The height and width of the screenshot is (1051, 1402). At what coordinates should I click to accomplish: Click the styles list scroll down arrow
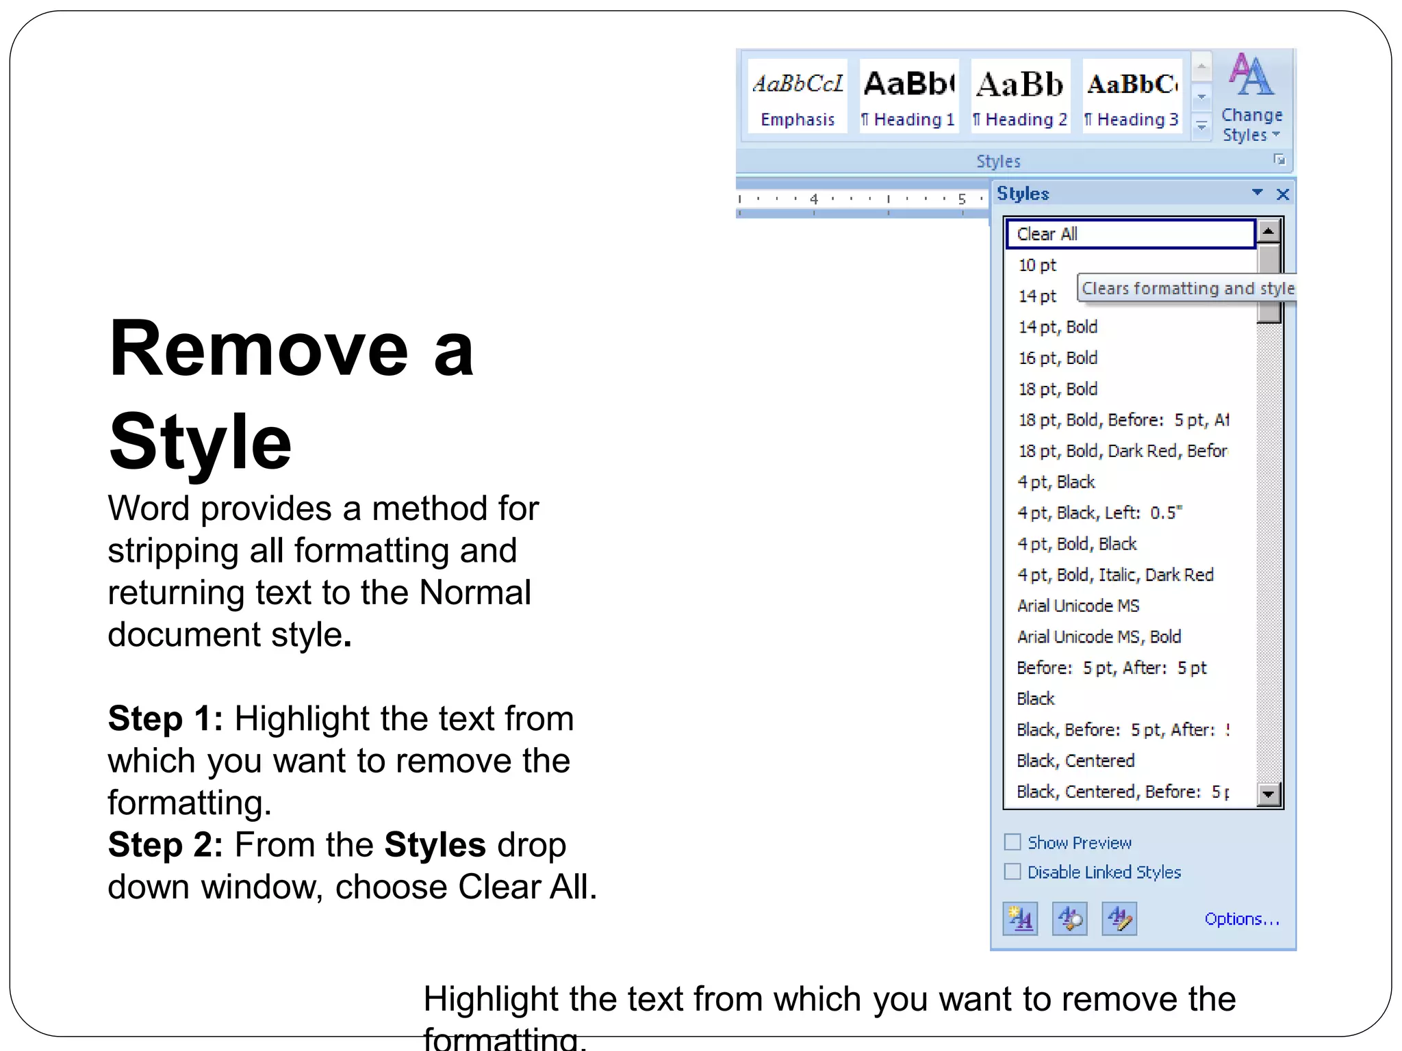point(1269,794)
